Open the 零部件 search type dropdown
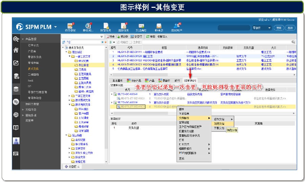The height and width of the screenshot is (182, 305). click(x=262, y=28)
